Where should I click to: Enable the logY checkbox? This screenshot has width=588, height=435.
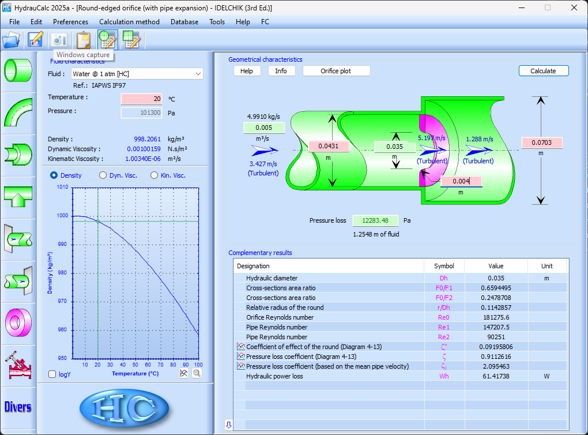point(53,374)
